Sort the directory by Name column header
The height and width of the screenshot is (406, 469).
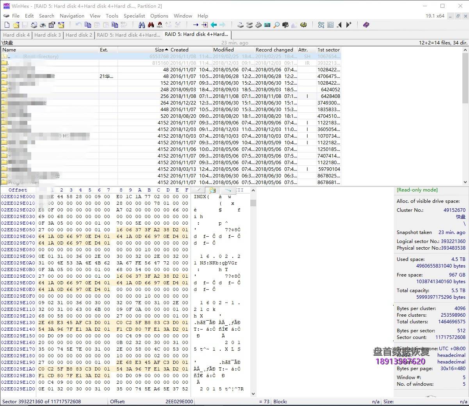[50, 50]
